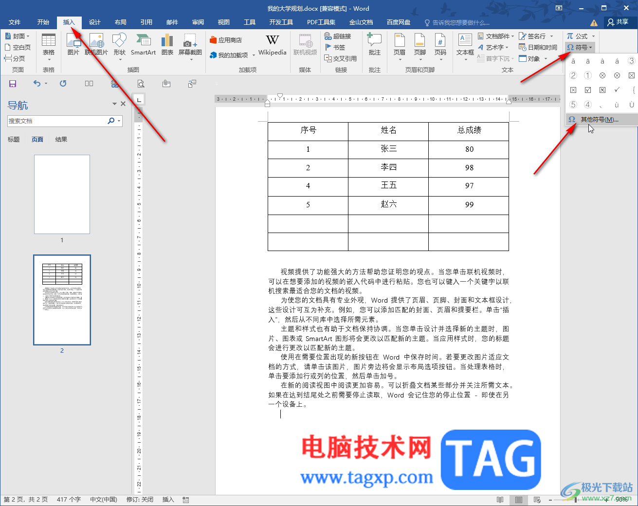Image resolution: width=638 pixels, height=506 pixels.
Task: Insert a cross-reference (交叉引用)
Action: pyautogui.click(x=341, y=58)
